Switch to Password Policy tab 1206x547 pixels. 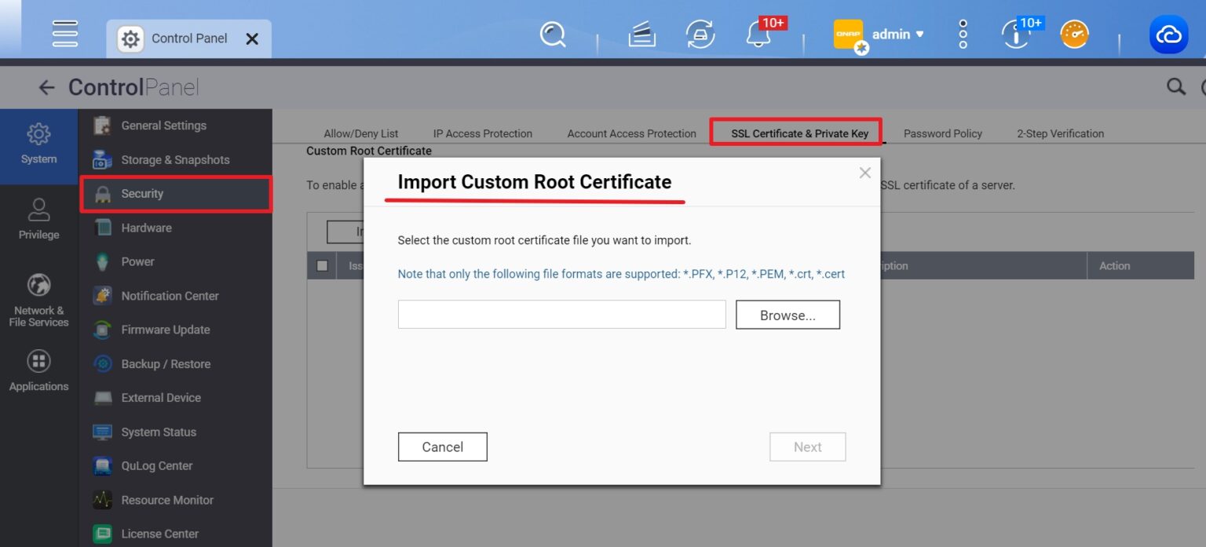(x=942, y=133)
